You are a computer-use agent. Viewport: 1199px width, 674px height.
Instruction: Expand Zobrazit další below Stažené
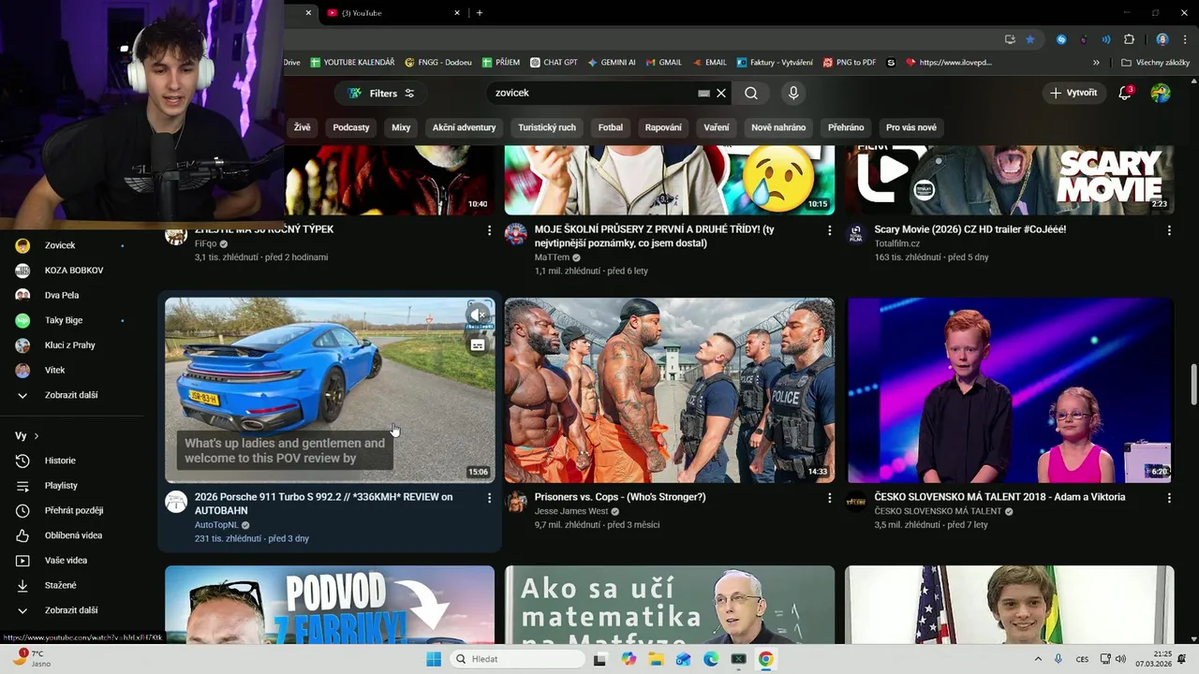point(70,610)
